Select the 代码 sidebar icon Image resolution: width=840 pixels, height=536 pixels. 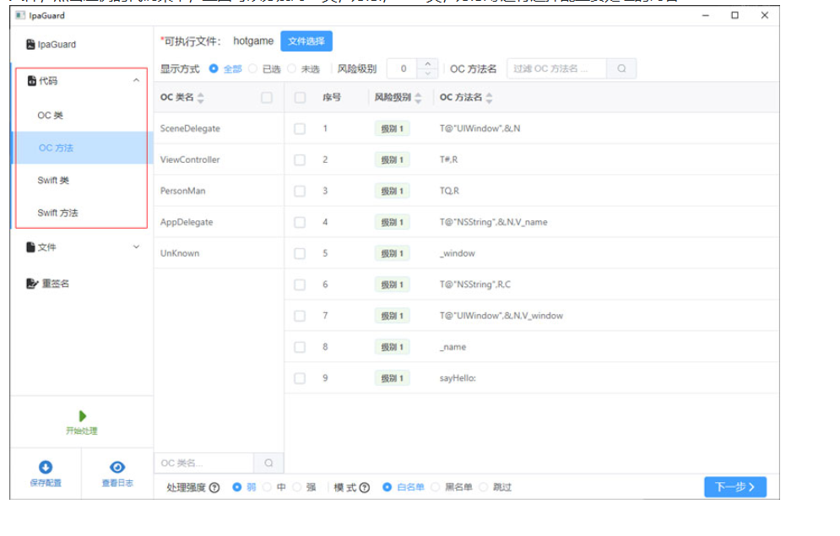pos(31,81)
